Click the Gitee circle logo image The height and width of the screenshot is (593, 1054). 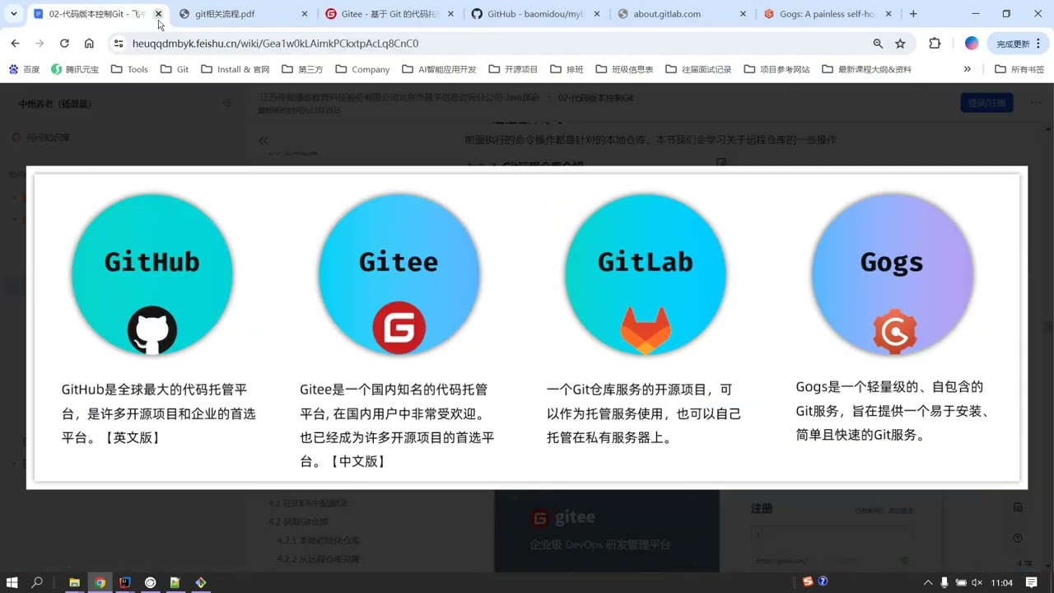point(399,274)
